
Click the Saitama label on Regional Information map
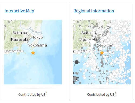point(87,33)
